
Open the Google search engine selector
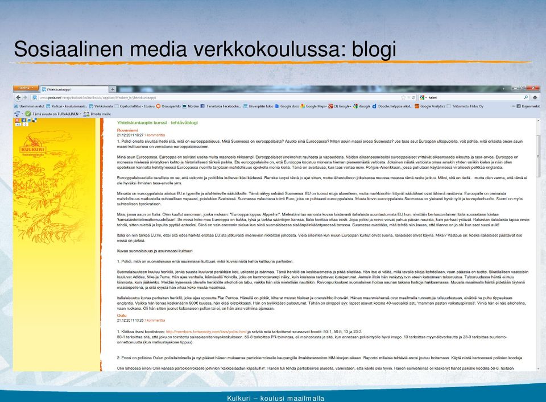click(x=423, y=98)
